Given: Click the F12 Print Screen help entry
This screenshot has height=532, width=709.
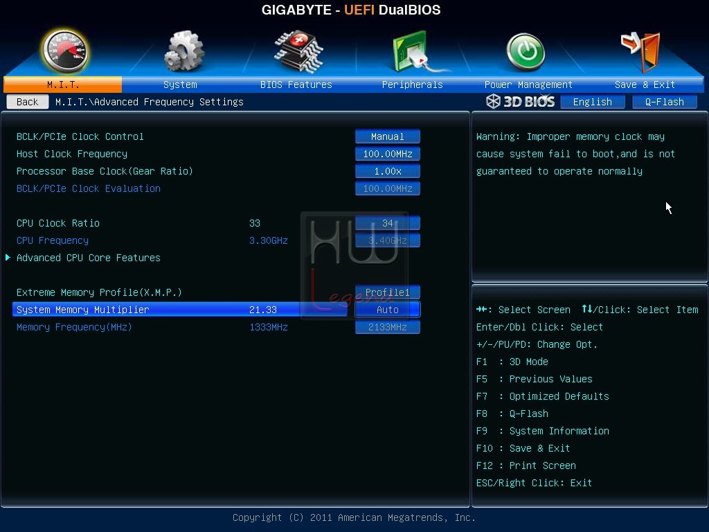Looking at the screenshot, I should [x=526, y=465].
